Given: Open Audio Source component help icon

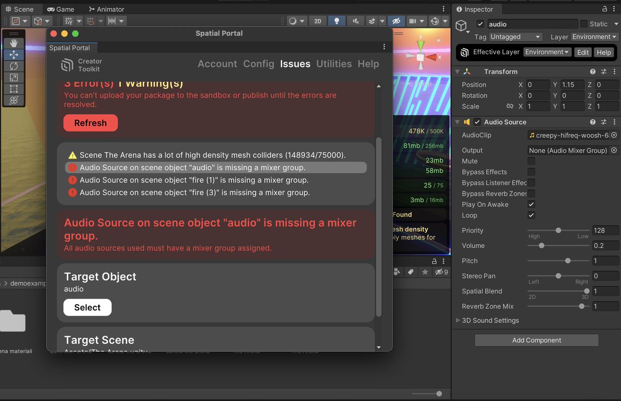Looking at the screenshot, I should pos(593,122).
